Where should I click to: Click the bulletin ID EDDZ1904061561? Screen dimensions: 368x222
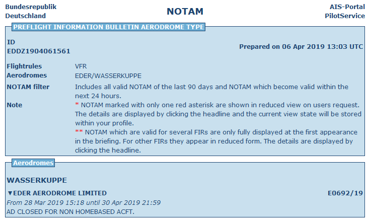39,51
